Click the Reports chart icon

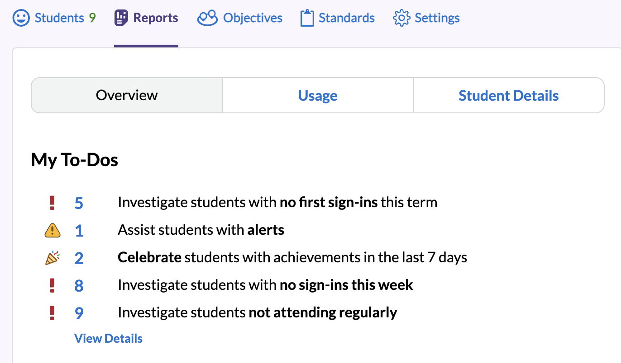pyautogui.click(x=121, y=18)
